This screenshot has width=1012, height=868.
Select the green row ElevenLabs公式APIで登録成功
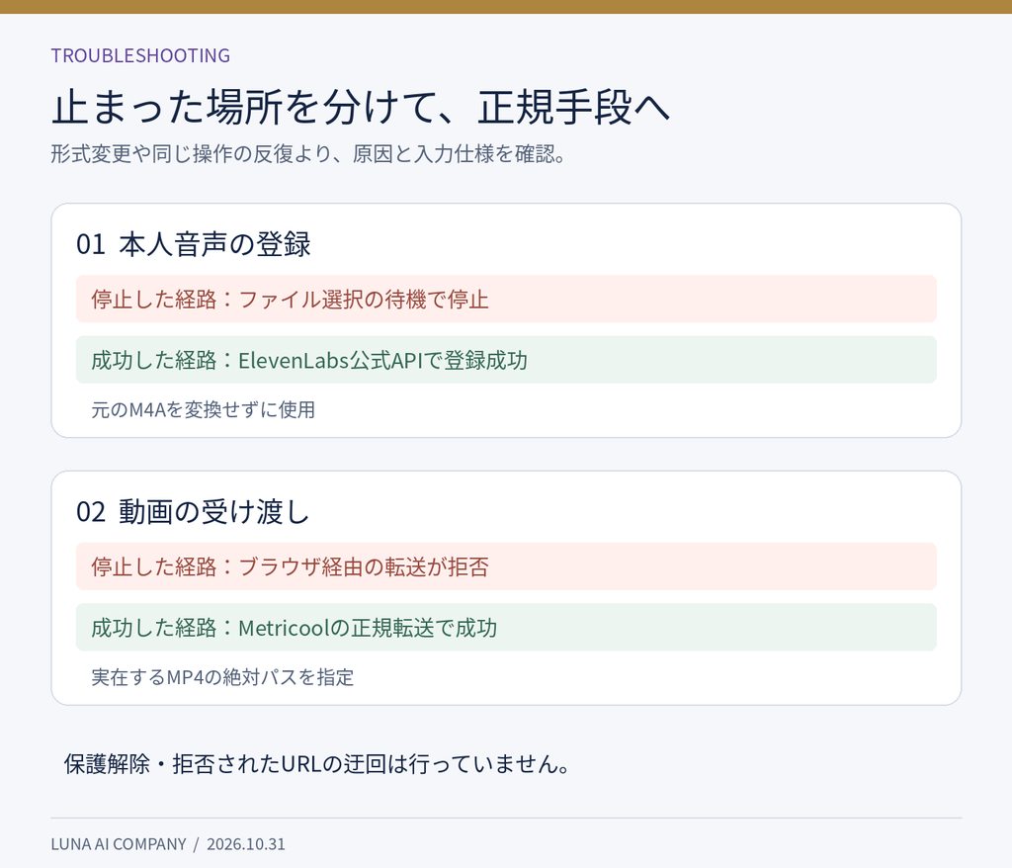click(x=506, y=360)
